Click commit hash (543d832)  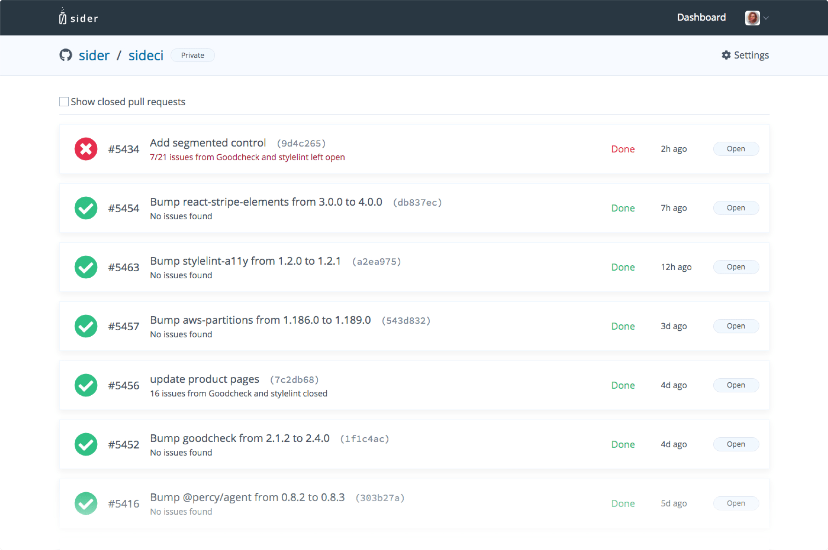(406, 320)
